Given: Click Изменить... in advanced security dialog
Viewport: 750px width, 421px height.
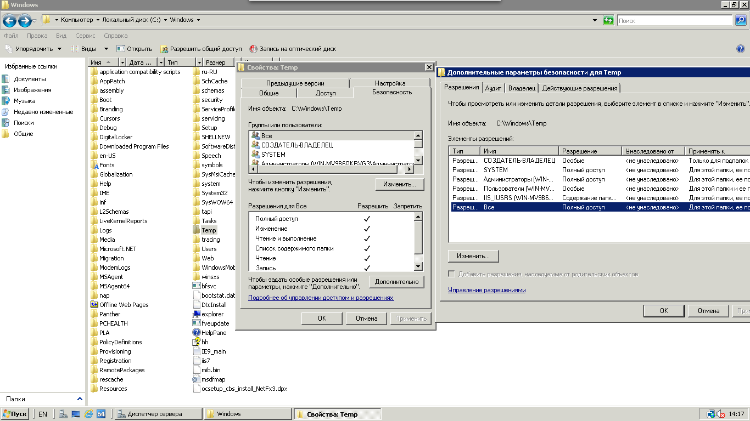Looking at the screenshot, I should click(x=473, y=256).
